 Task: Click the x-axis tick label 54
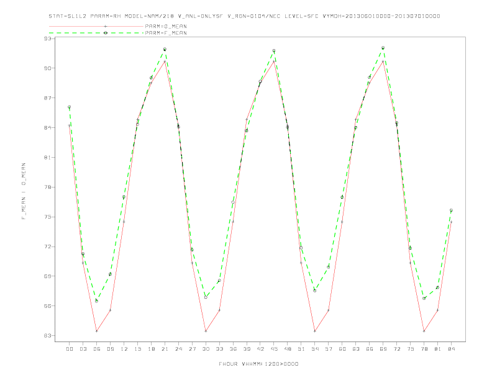pyautogui.click(x=315, y=349)
